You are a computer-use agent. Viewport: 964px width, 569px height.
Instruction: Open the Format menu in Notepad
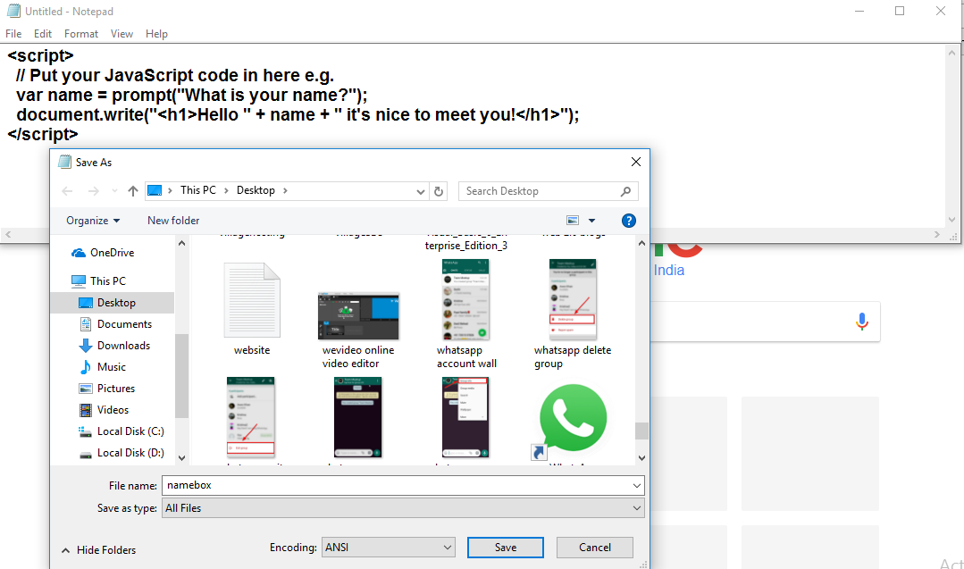coord(81,33)
